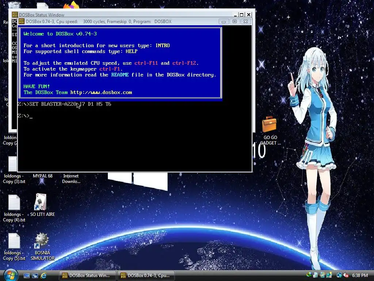Click the INTRO command word

(163, 45)
